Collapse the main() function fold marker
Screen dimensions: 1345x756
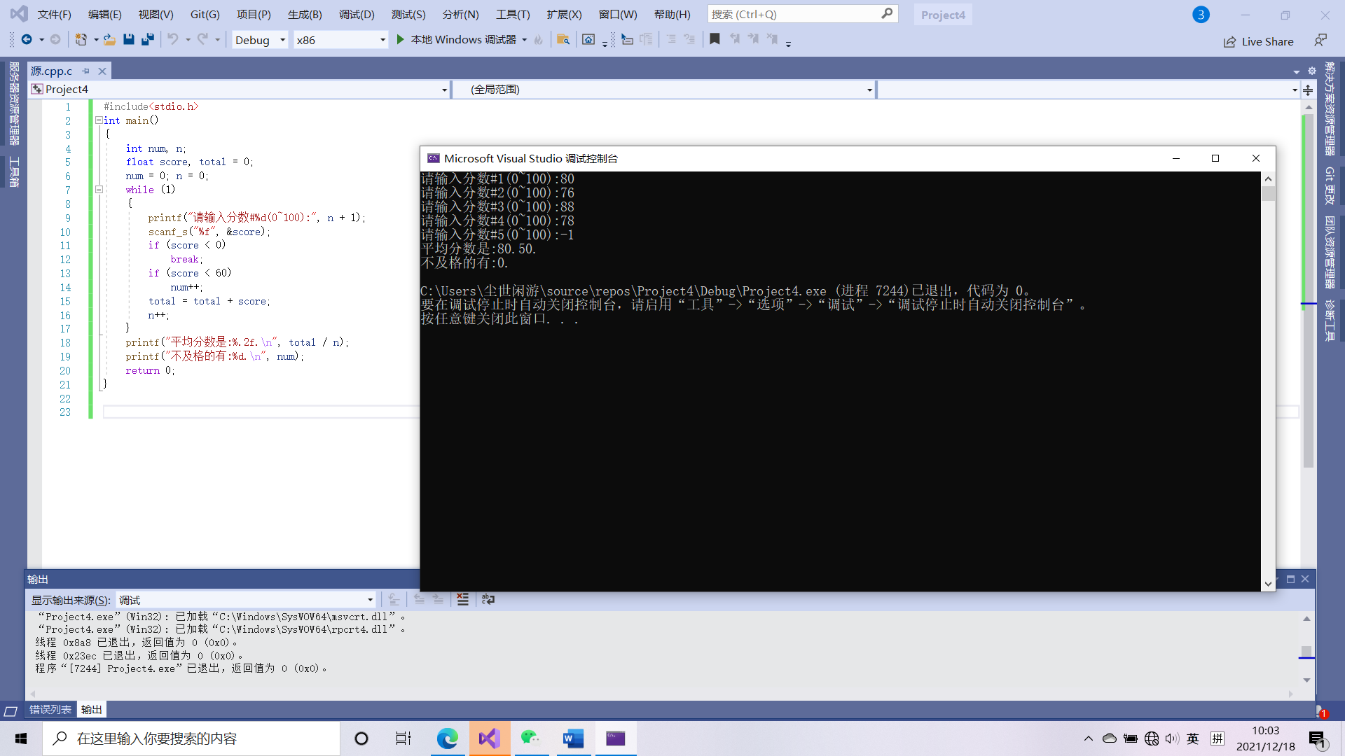(99, 120)
